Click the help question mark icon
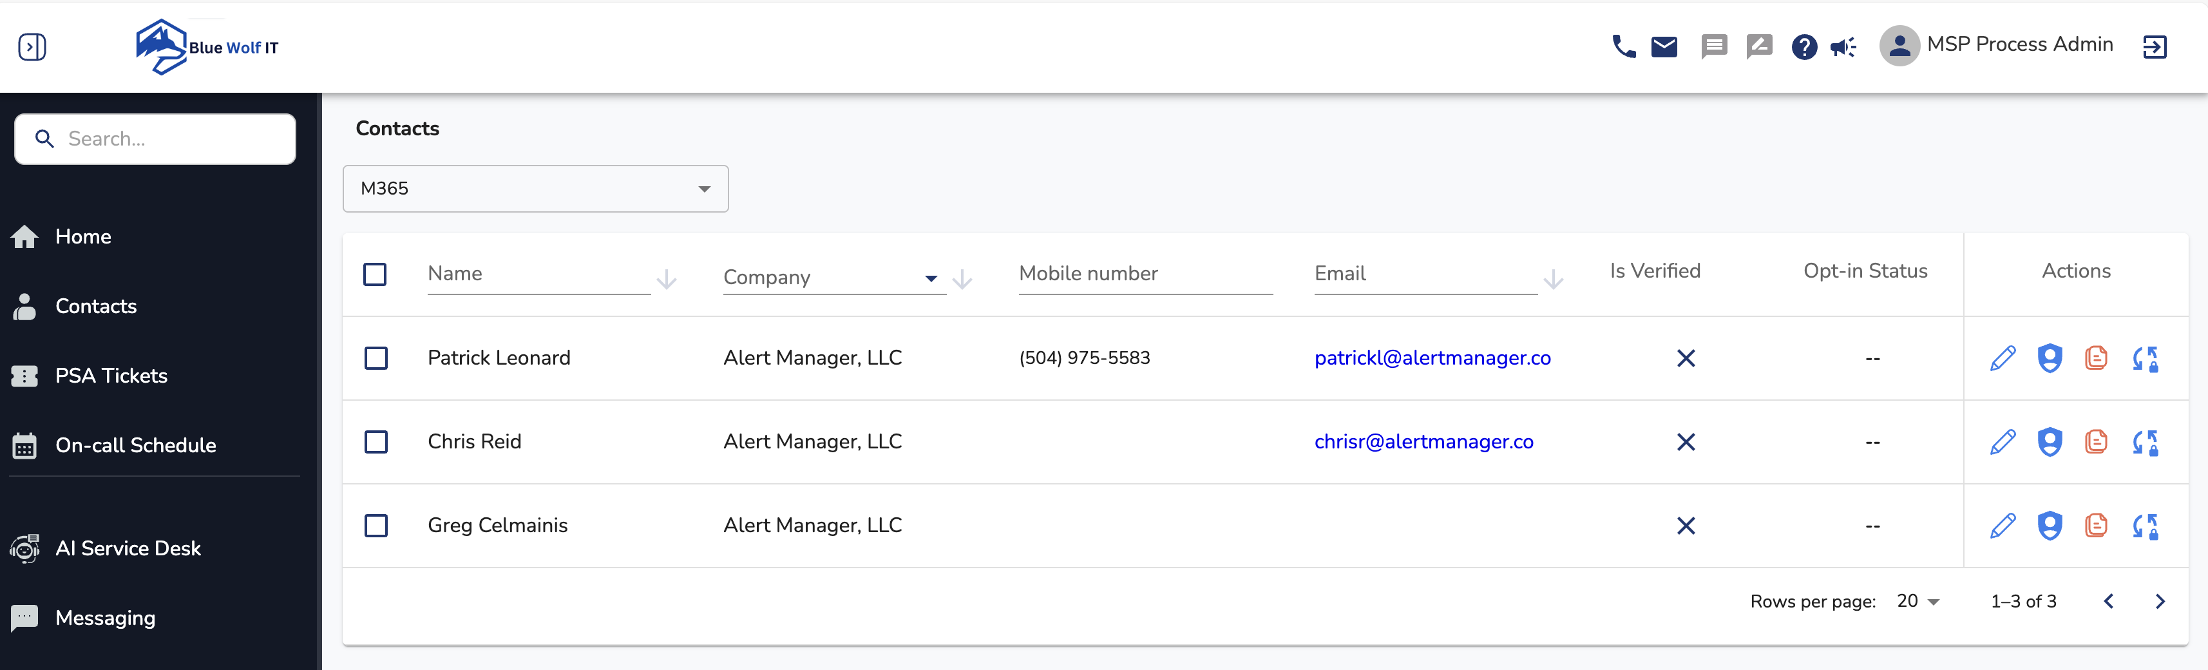 [x=1804, y=46]
